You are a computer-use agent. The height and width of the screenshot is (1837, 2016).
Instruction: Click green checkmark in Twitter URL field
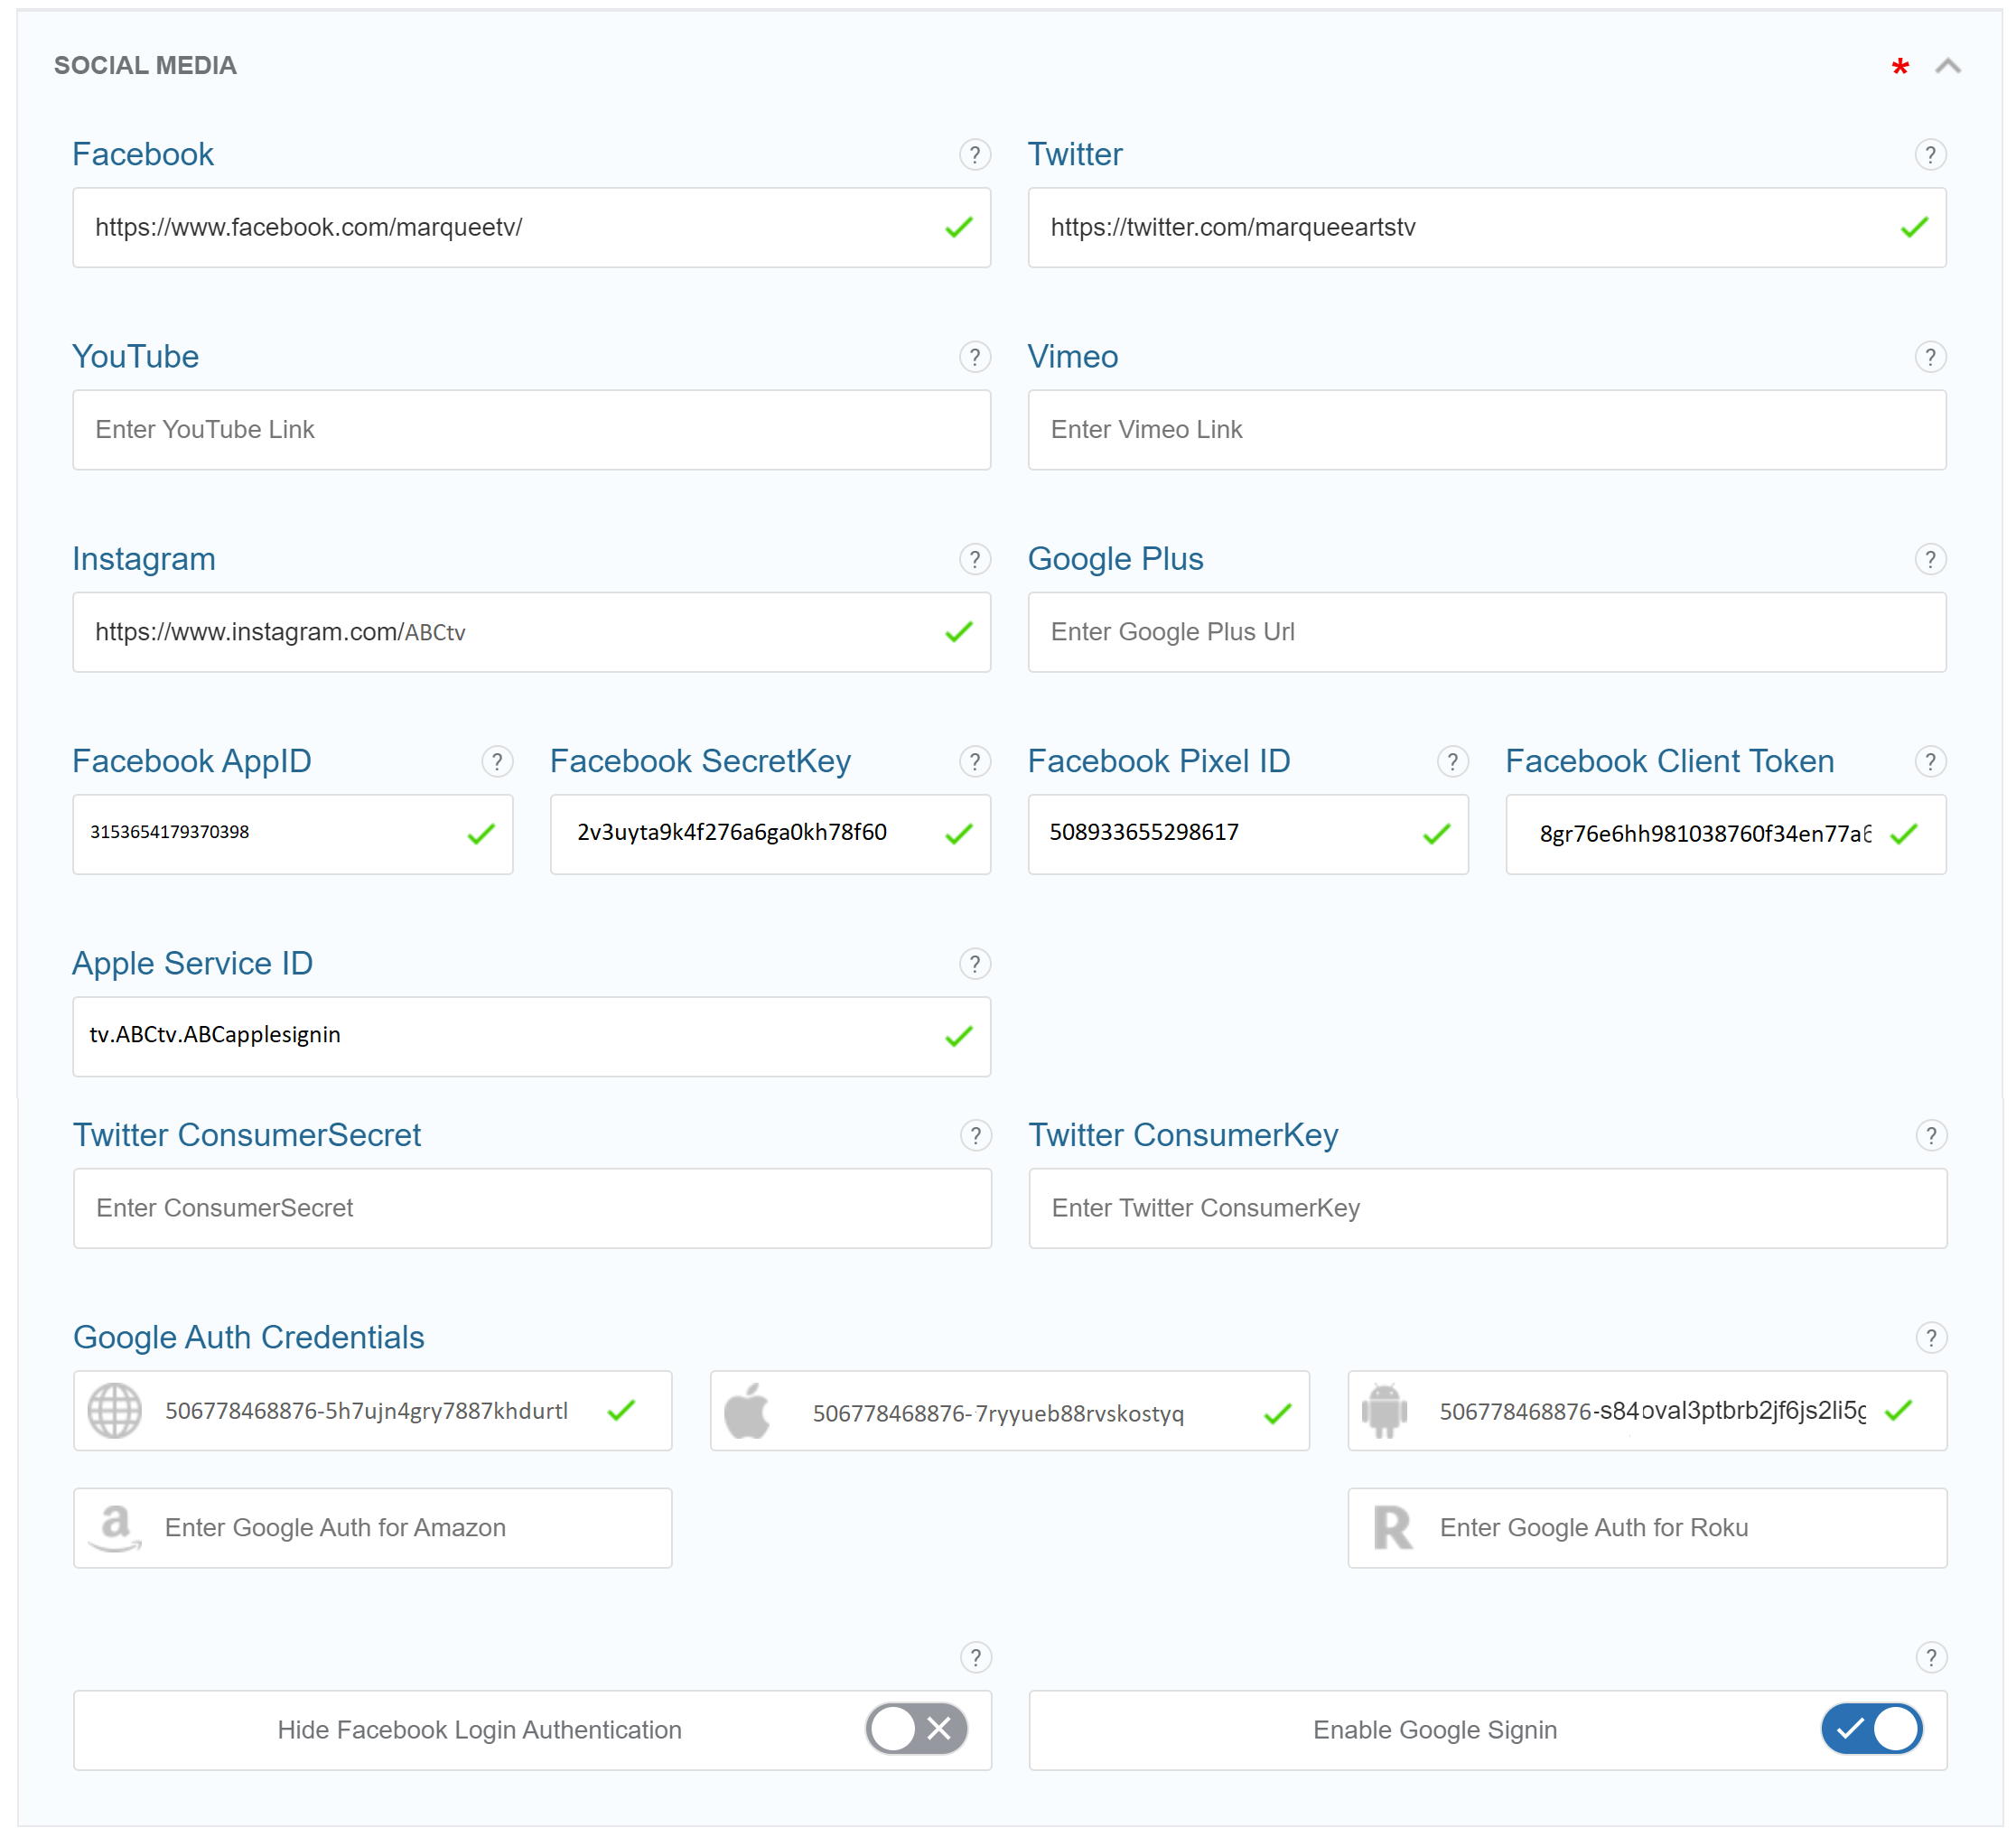[1914, 228]
